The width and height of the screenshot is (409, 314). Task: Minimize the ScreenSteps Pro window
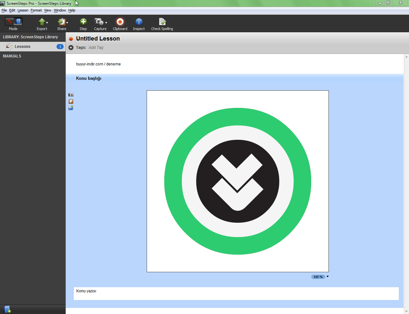pos(380,3)
